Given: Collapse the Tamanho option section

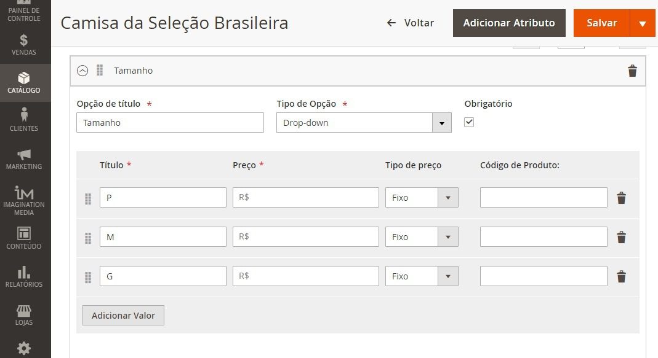Looking at the screenshot, I should pos(82,71).
